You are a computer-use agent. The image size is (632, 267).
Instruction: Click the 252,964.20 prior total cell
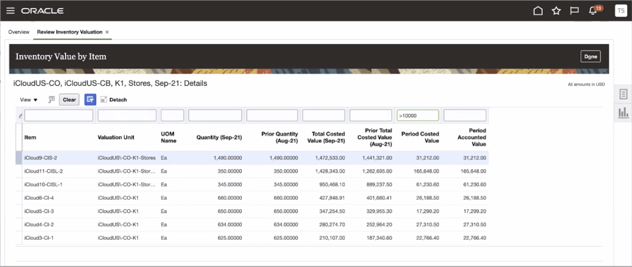coord(379,225)
